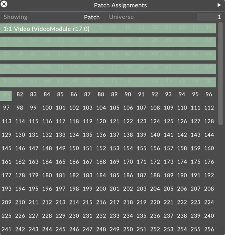Select channel 244
The width and height of the screenshot is (225, 235).
(47, 229)
